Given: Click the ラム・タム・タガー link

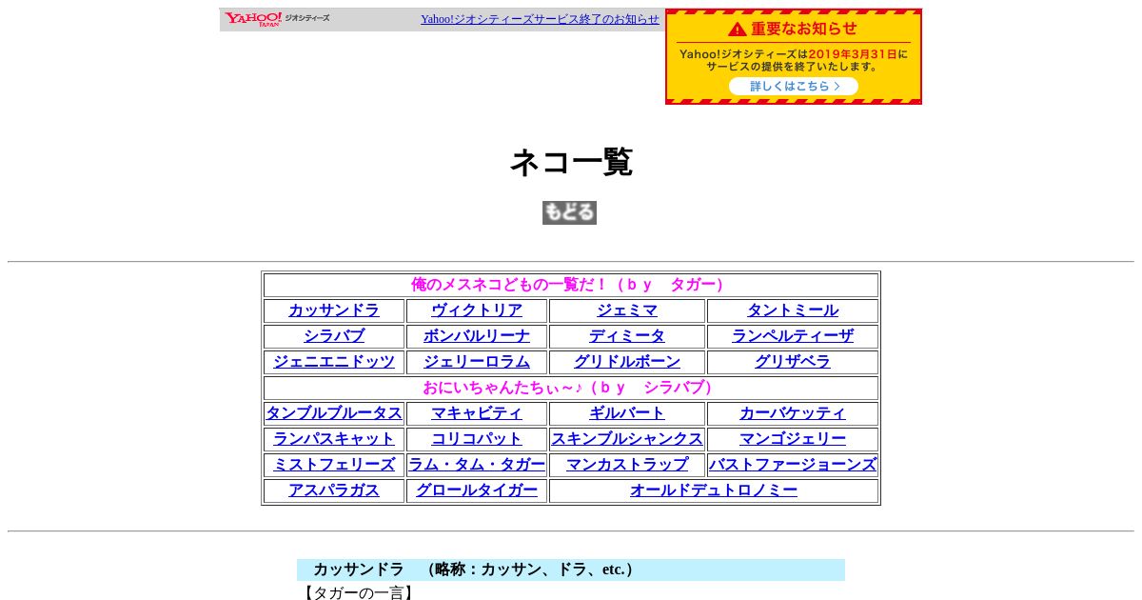Looking at the screenshot, I should pos(477,465).
